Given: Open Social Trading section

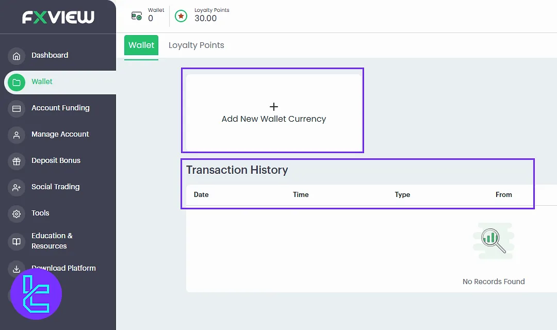Looking at the screenshot, I should pyautogui.click(x=55, y=187).
